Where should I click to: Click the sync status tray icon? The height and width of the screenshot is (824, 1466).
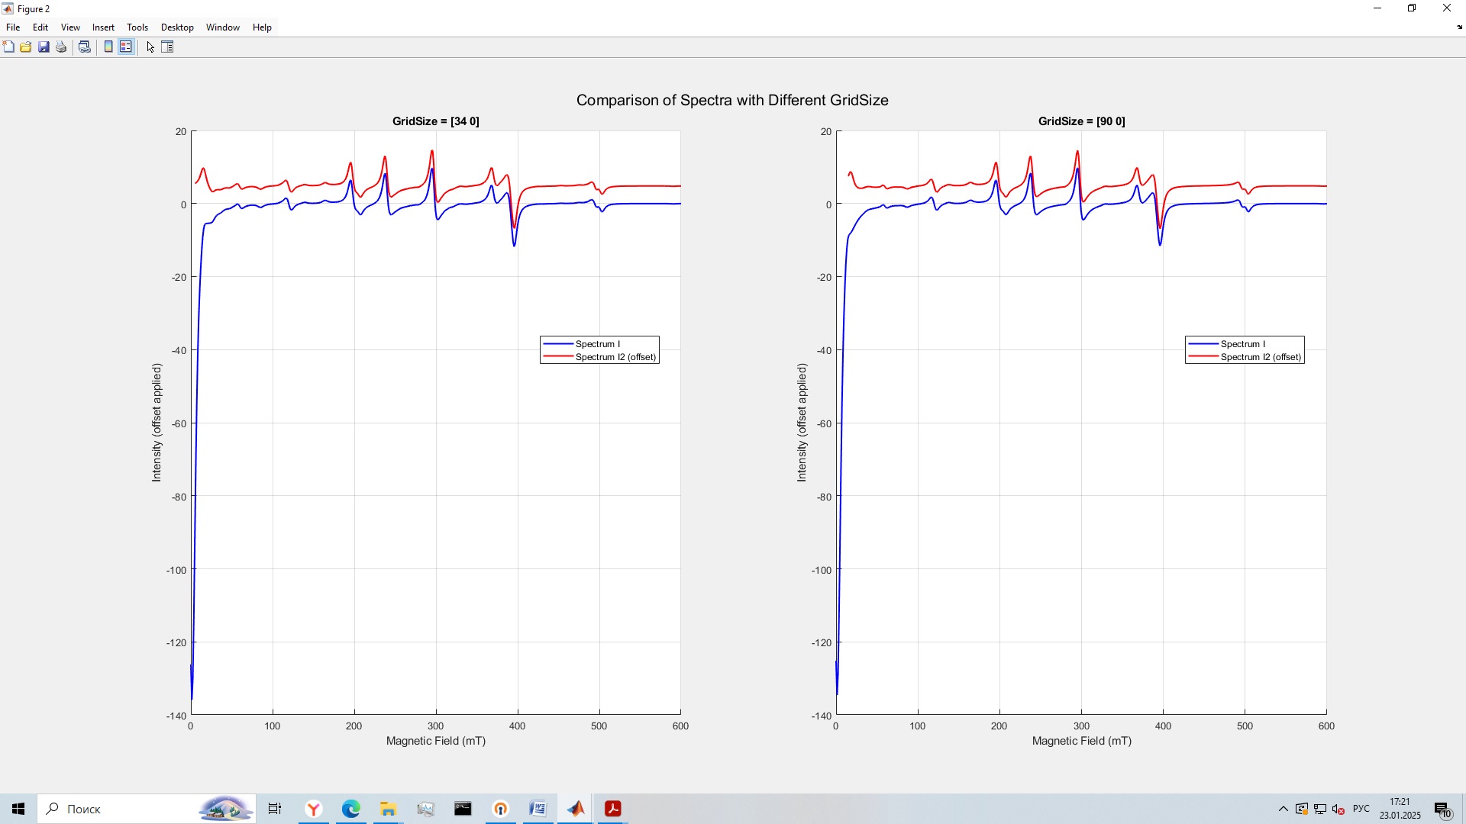pos(1302,809)
